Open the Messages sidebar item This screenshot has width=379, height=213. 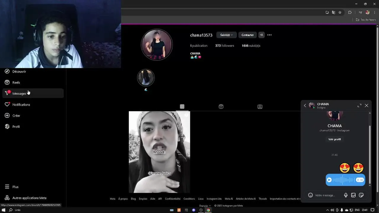tap(33, 93)
